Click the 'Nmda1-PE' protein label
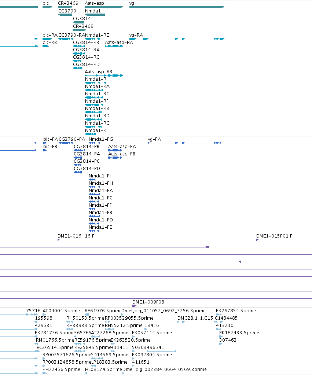This screenshot has width=312, height=375. (x=100, y=227)
